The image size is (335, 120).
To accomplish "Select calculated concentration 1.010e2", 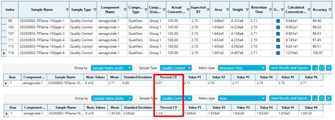I will [297, 53].
